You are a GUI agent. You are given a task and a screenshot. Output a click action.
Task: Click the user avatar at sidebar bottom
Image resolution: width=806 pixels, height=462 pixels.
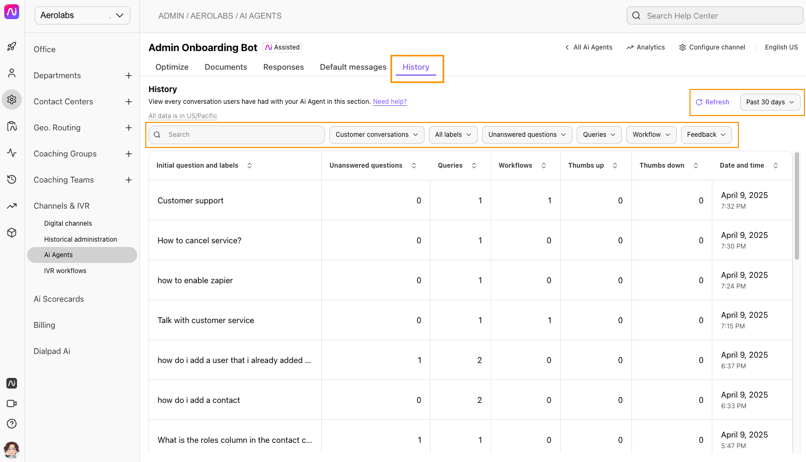[12, 450]
